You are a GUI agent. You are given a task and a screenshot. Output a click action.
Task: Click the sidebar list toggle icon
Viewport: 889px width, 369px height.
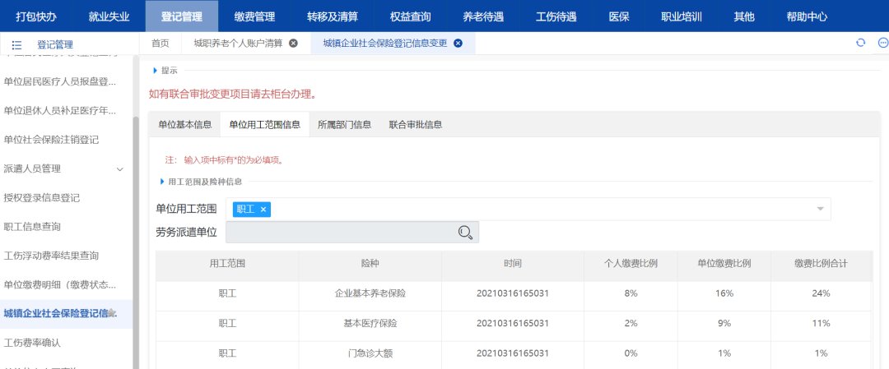[16, 44]
